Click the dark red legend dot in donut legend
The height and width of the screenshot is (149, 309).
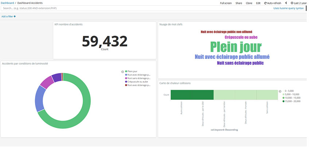click(x=126, y=85)
